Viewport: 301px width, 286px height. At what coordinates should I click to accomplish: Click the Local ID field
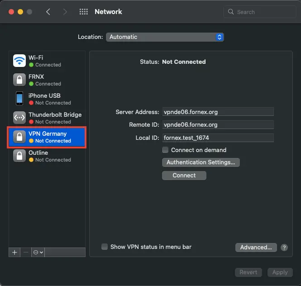coord(218,138)
